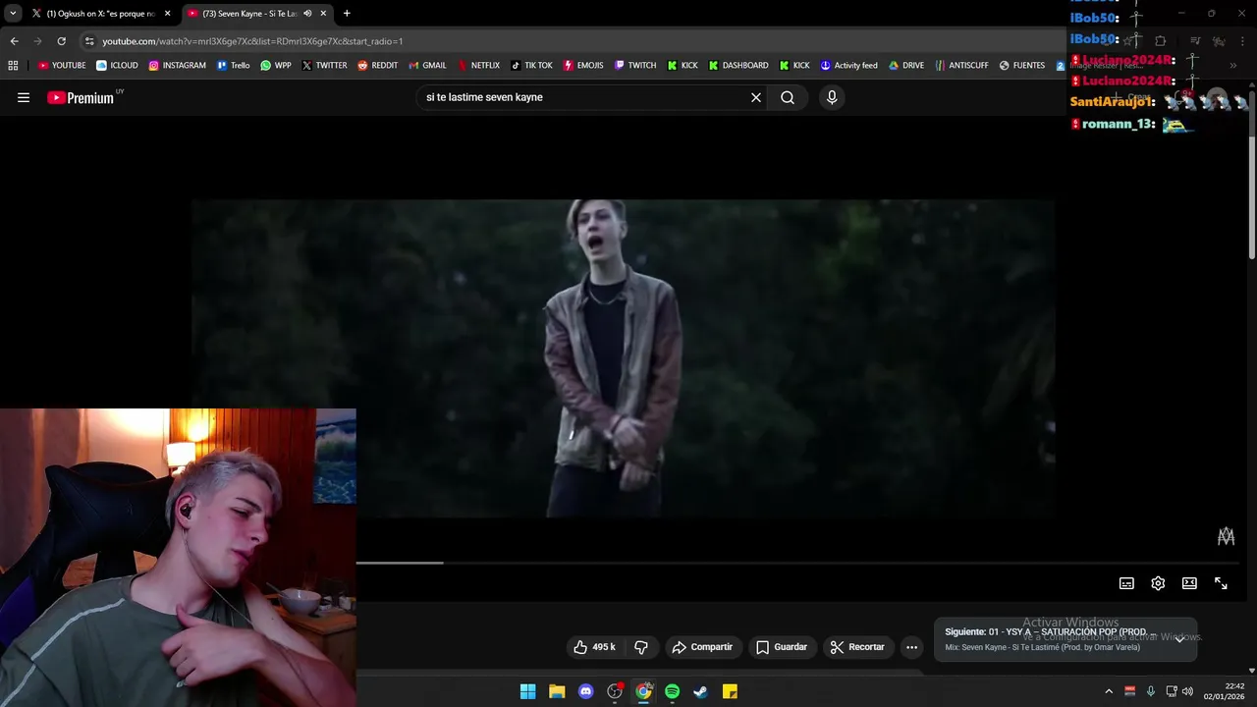Open the FUENTES bookmark
The height and width of the screenshot is (707, 1257).
point(1022,66)
